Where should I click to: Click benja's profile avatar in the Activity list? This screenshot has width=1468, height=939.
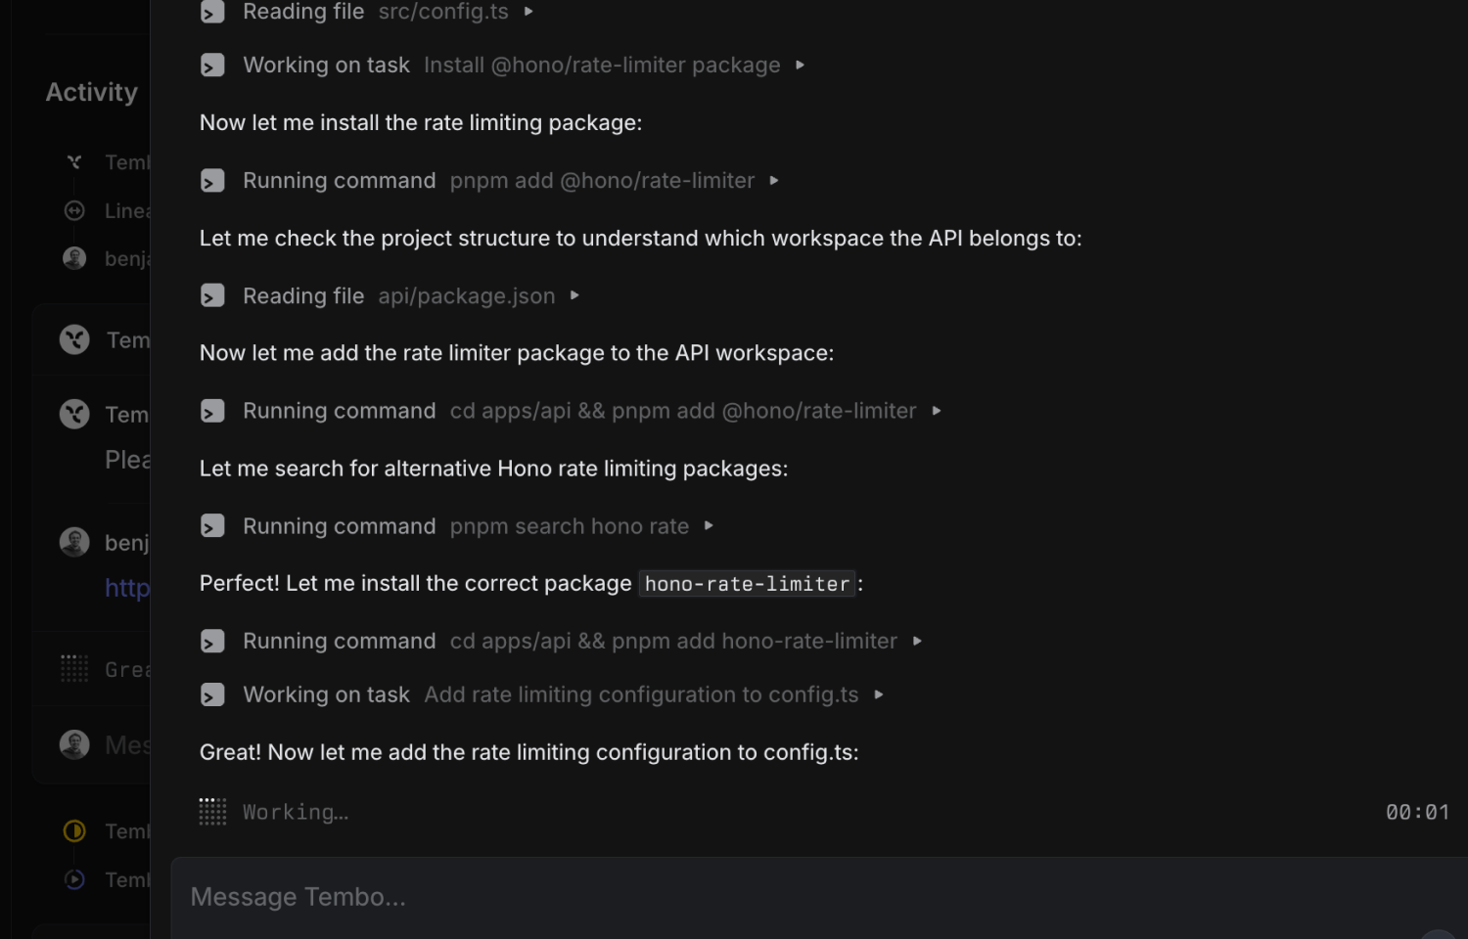click(x=74, y=258)
